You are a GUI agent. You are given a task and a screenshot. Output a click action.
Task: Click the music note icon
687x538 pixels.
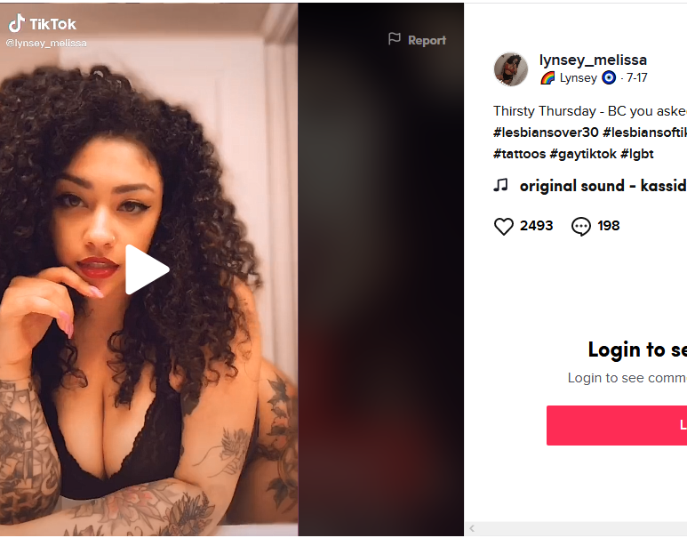click(500, 185)
